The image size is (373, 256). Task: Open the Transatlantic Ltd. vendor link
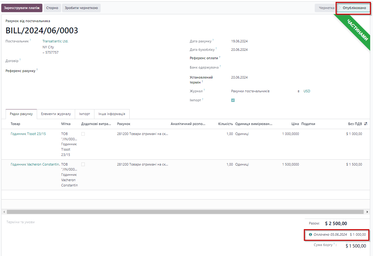click(55, 41)
